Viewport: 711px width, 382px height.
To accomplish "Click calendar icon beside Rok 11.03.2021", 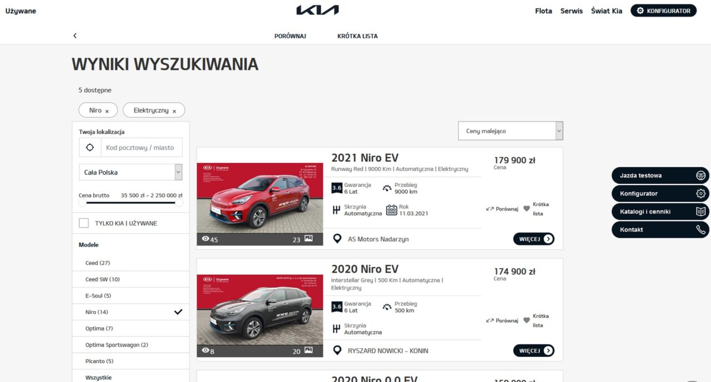I will (x=392, y=210).
